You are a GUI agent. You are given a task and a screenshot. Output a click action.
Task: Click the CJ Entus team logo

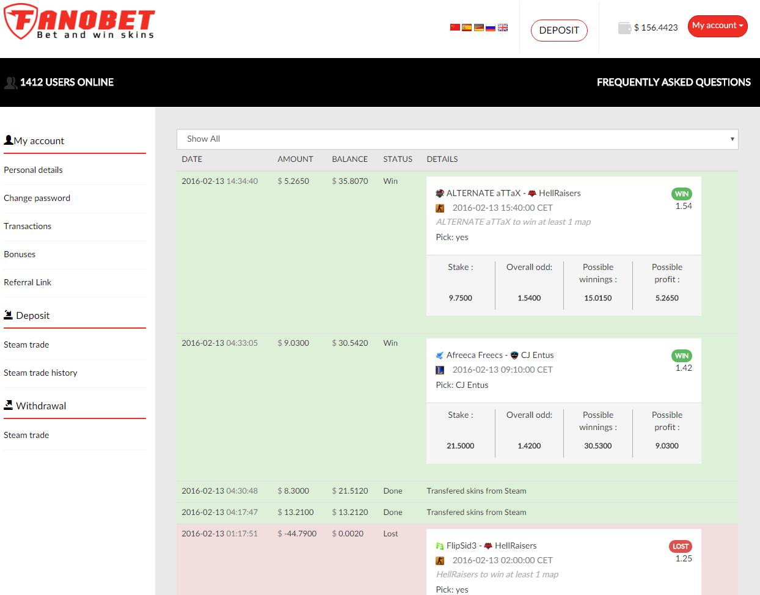click(514, 355)
